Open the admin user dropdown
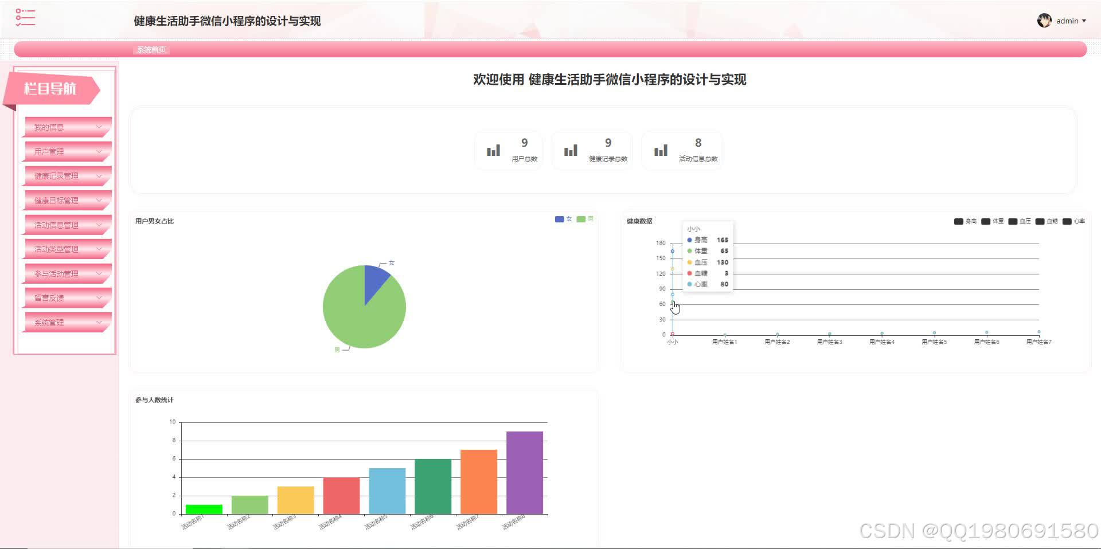Screen dimensions: 1101x549 pos(1071,21)
